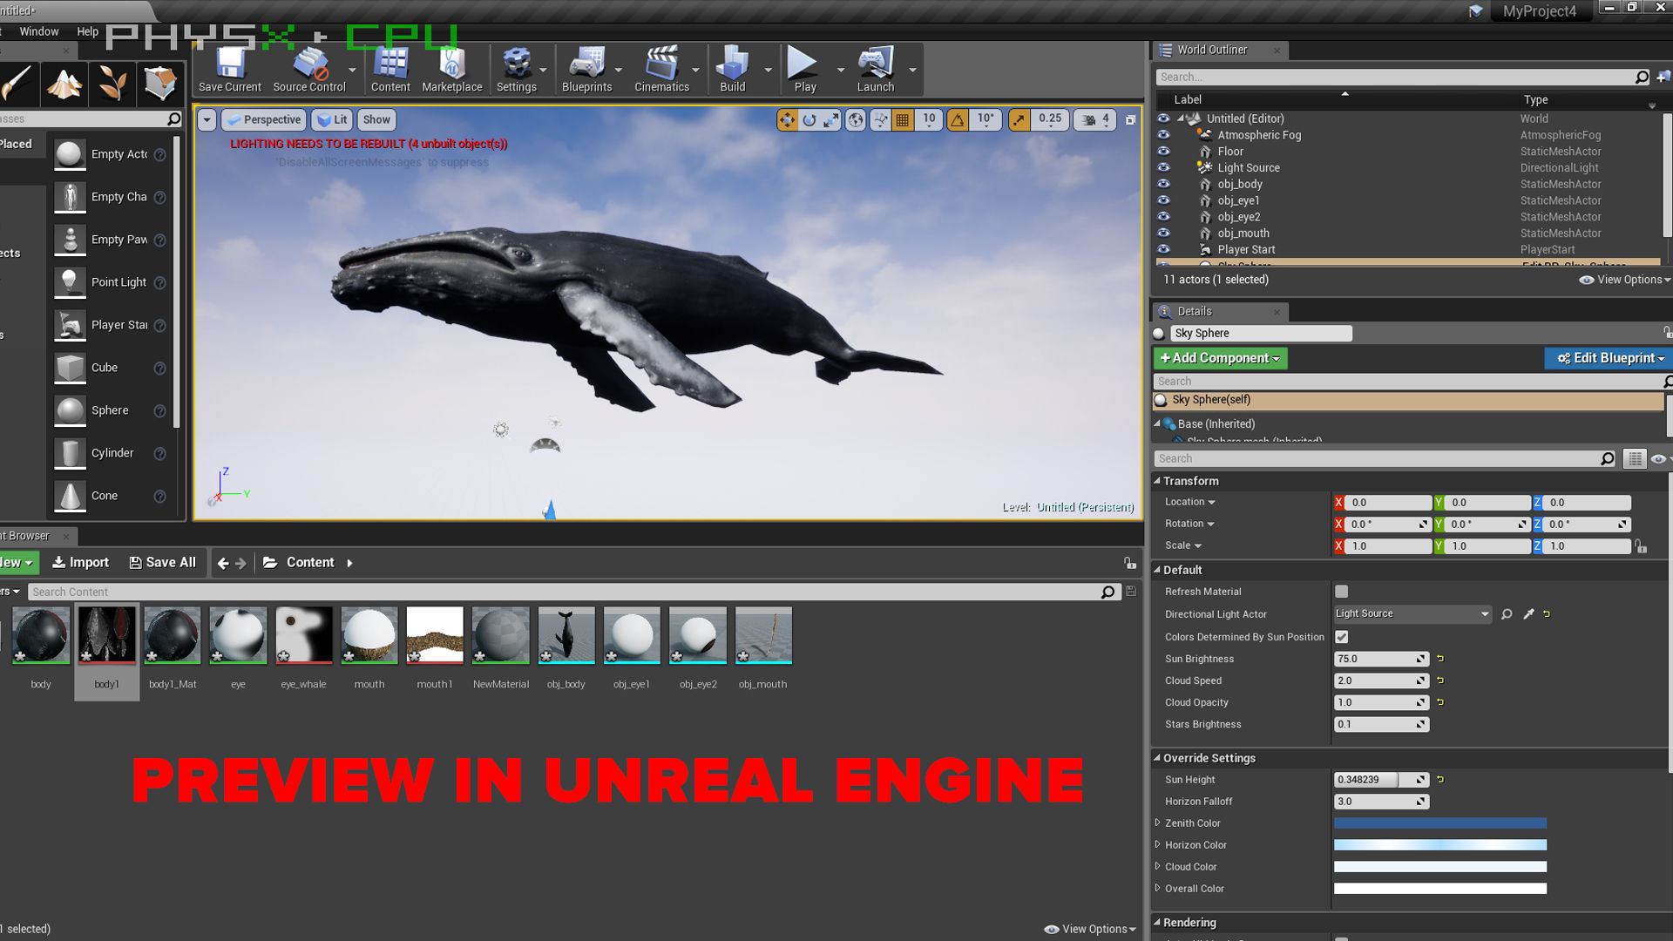Select the rotate gizmo tool in viewport
The width and height of the screenshot is (1673, 941).
[x=809, y=120]
